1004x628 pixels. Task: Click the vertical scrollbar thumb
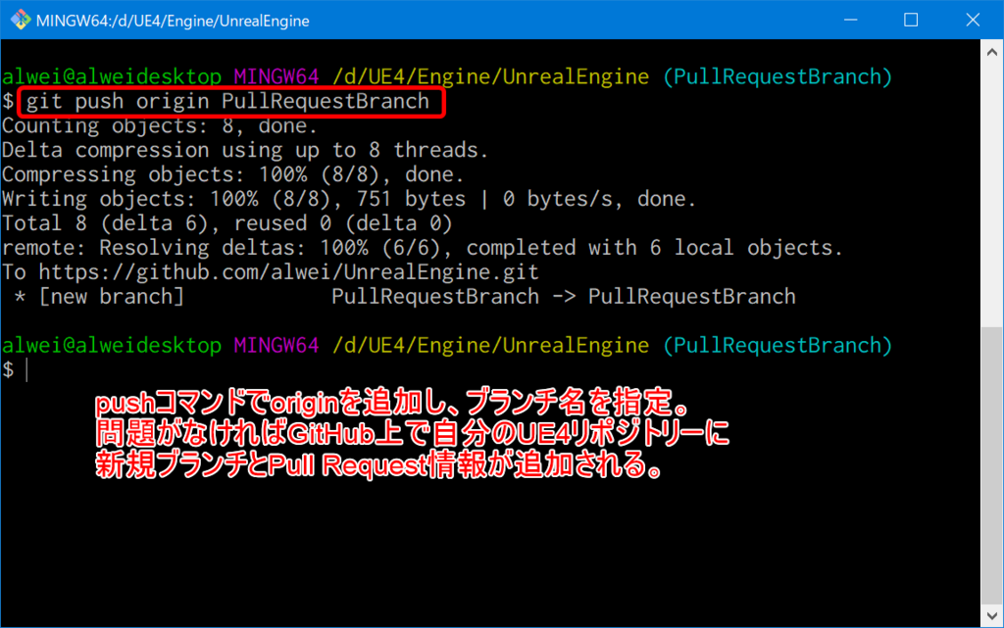click(992, 465)
